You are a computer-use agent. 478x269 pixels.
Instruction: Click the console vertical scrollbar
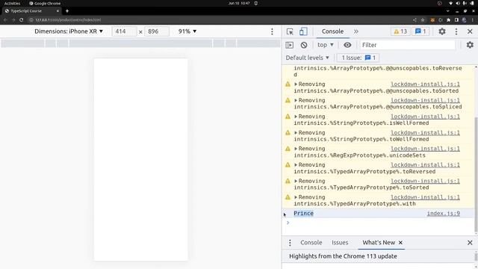click(476, 174)
